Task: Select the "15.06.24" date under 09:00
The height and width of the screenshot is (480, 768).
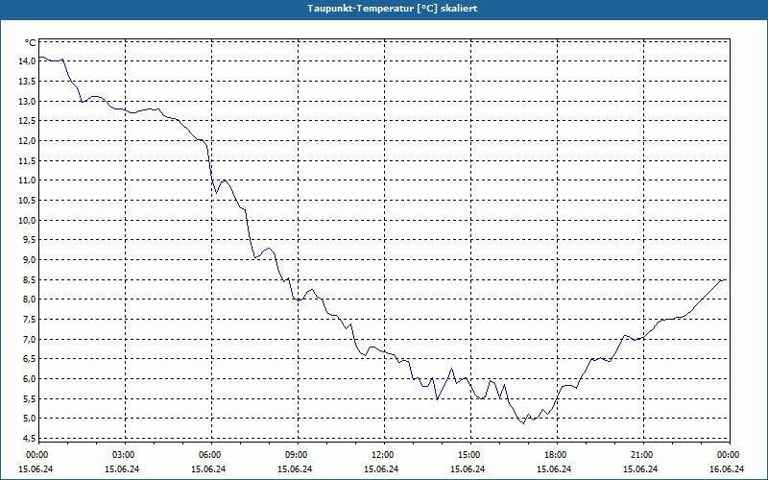Action: (x=296, y=468)
